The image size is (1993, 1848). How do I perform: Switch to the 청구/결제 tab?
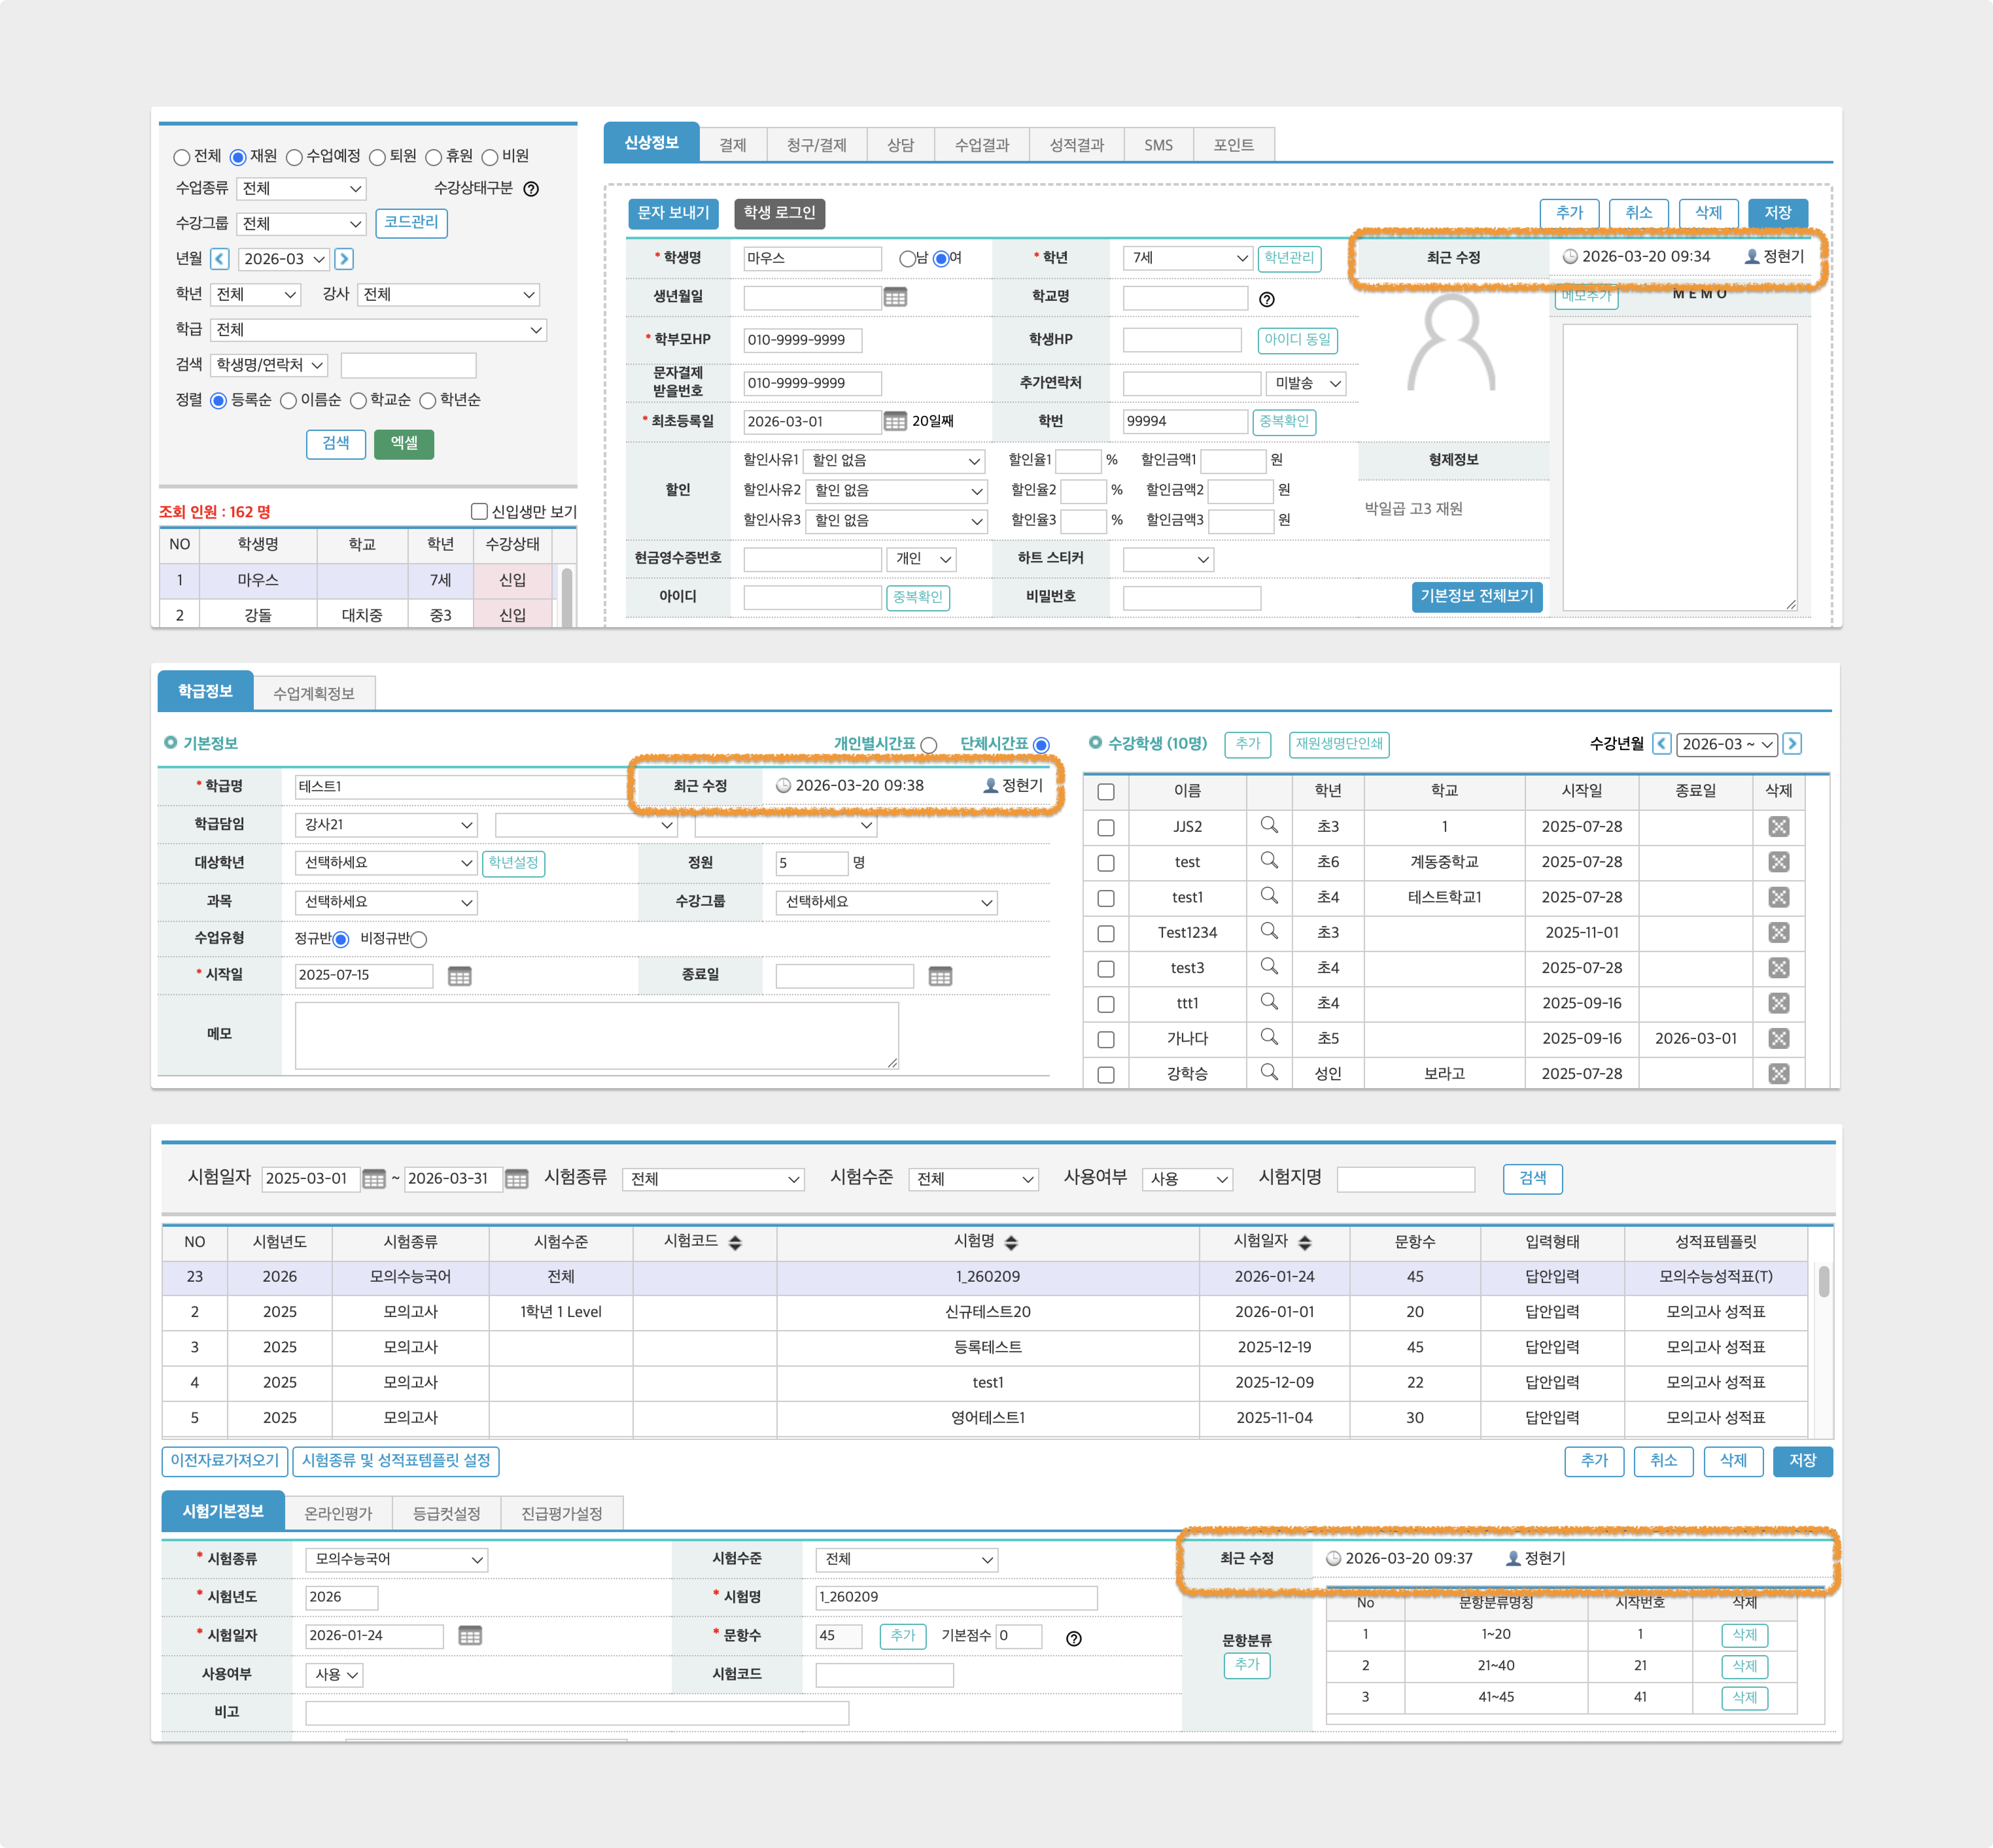(x=816, y=145)
